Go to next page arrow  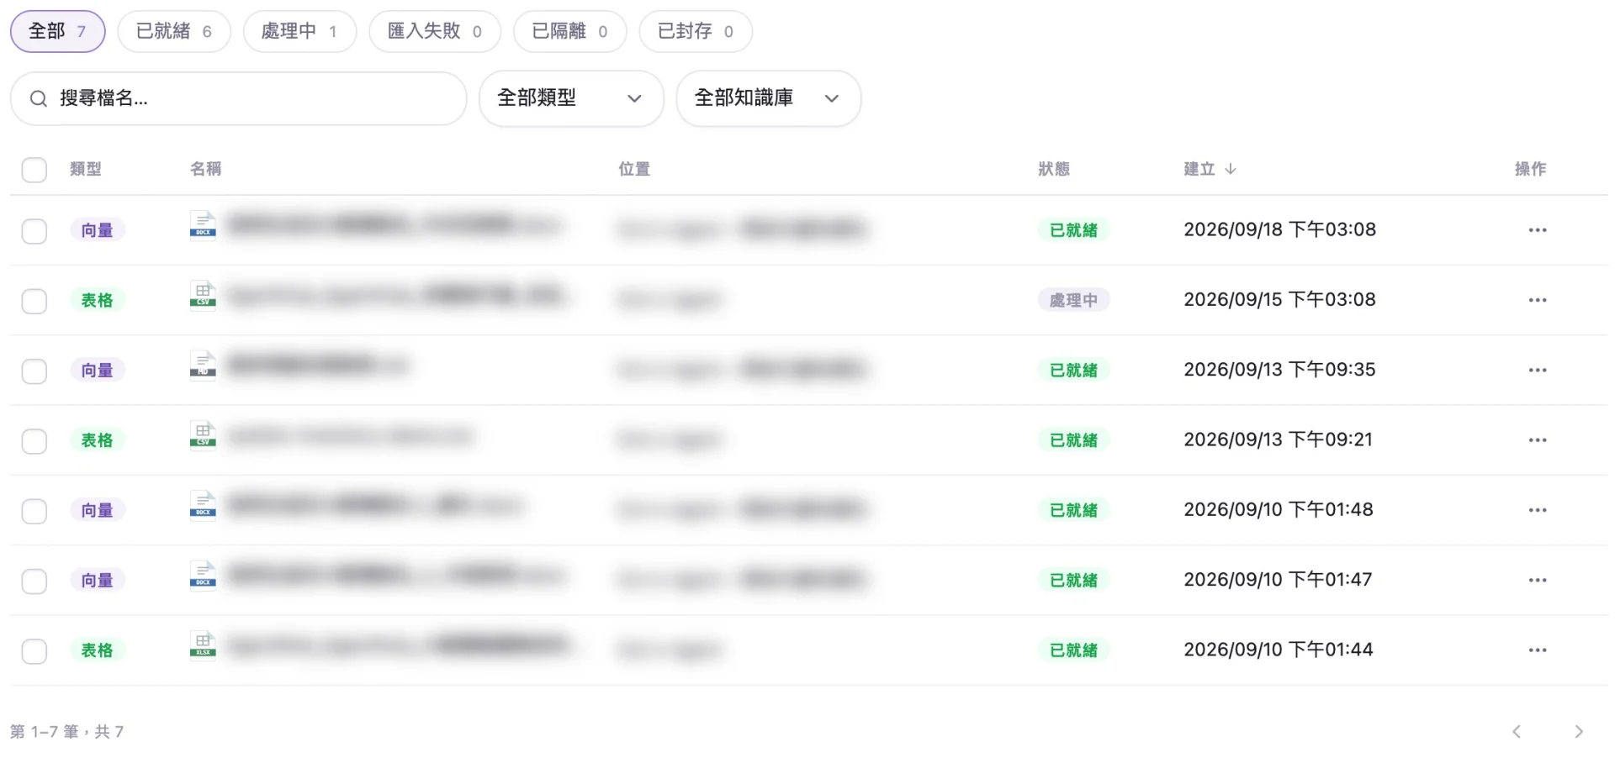(1579, 732)
